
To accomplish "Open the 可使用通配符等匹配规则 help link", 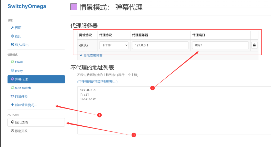I will coord(97,82).
